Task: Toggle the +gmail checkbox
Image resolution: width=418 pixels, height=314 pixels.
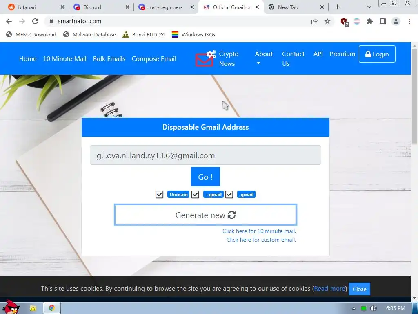Action: click(x=195, y=194)
